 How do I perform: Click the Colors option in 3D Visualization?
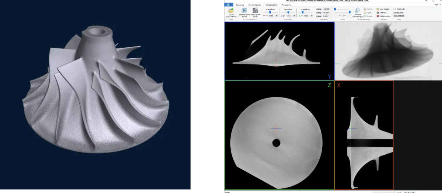click(369, 9)
